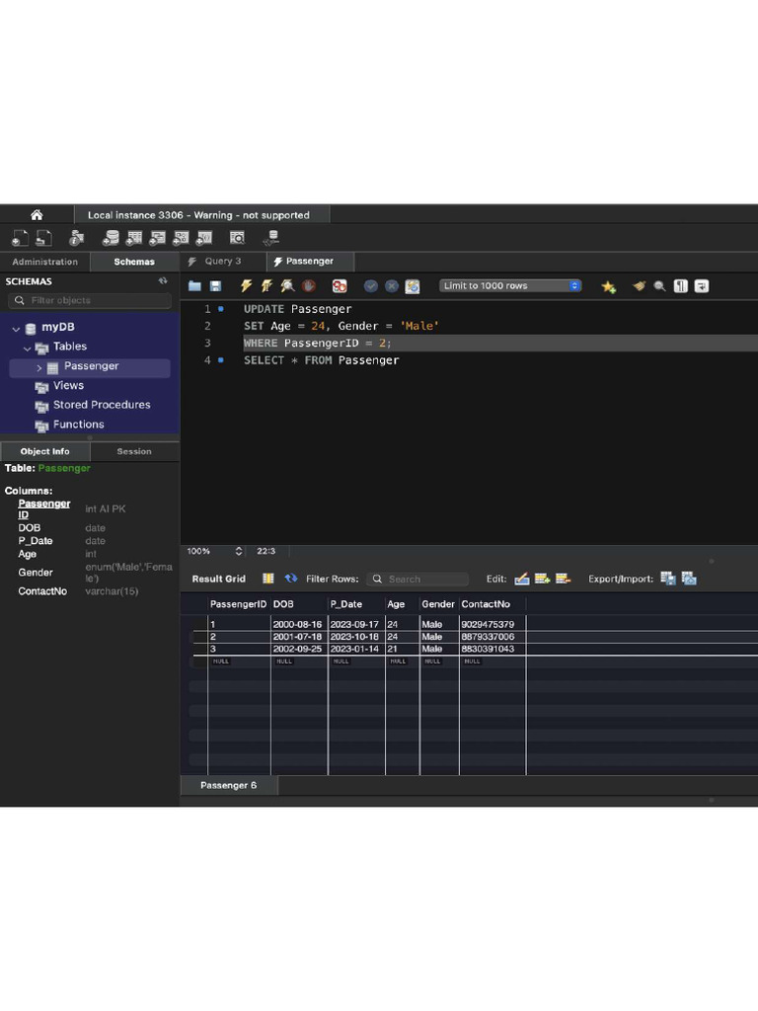The height and width of the screenshot is (1011, 758).
Task: Expand the Passenger table node
Action: pyautogui.click(x=39, y=367)
